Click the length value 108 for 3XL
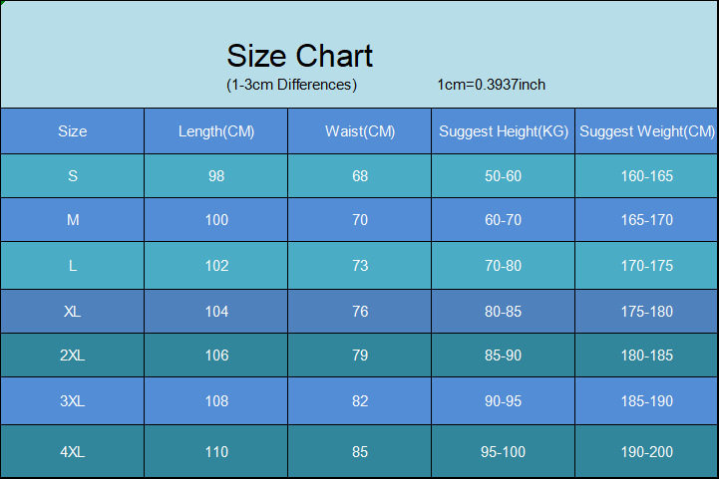719x479 pixels. (216, 401)
